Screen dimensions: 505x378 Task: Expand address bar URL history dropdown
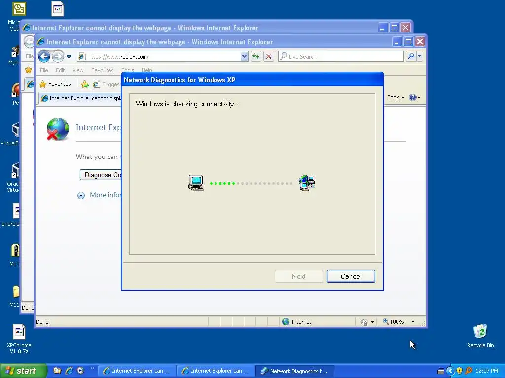244,57
